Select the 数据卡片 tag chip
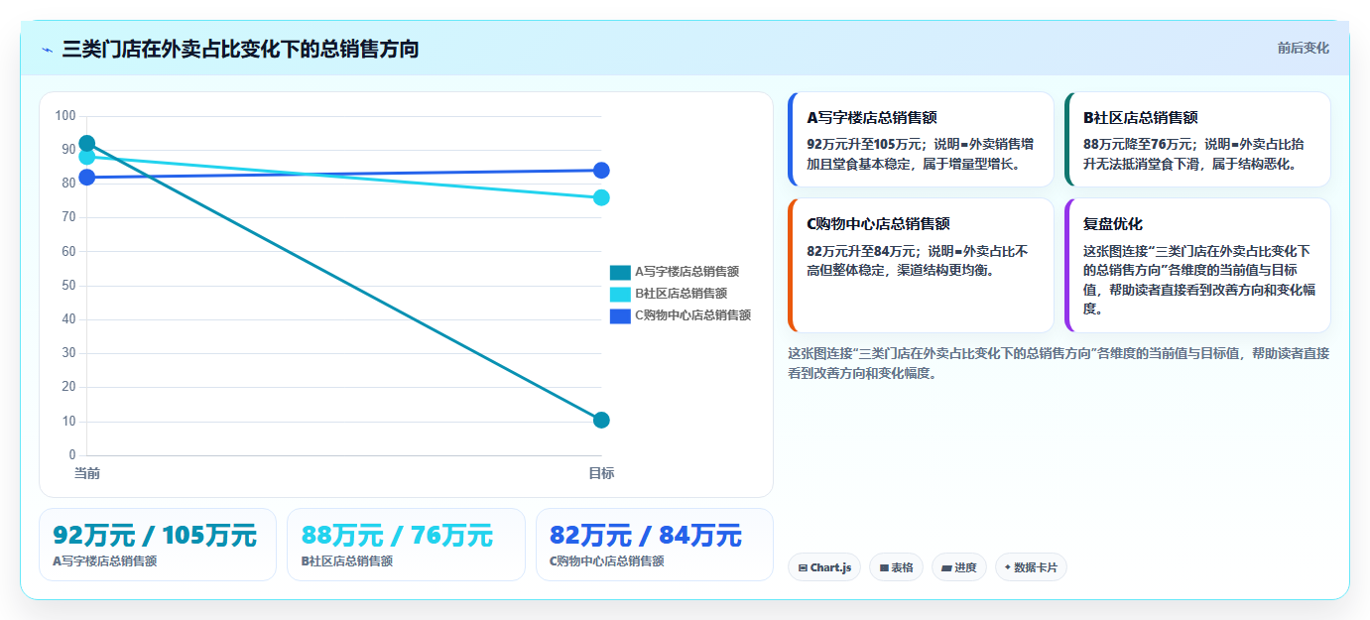The image size is (1370, 620). 1031,567
